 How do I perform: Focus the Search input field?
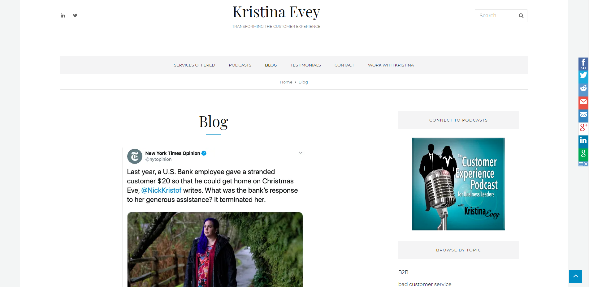click(497, 16)
